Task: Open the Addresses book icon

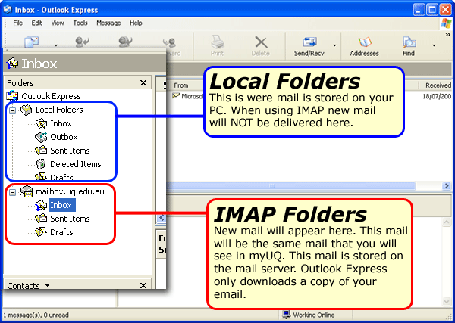Action: (365, 45)
